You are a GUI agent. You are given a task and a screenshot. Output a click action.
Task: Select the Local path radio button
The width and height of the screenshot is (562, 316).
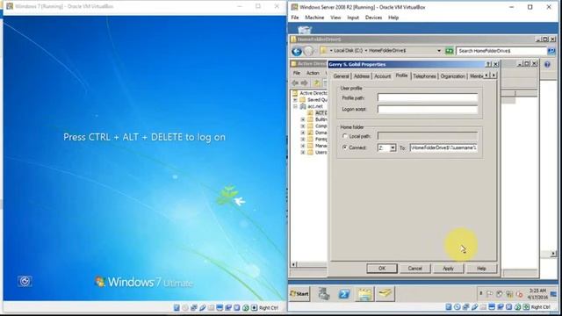click(x=345, y=136)
